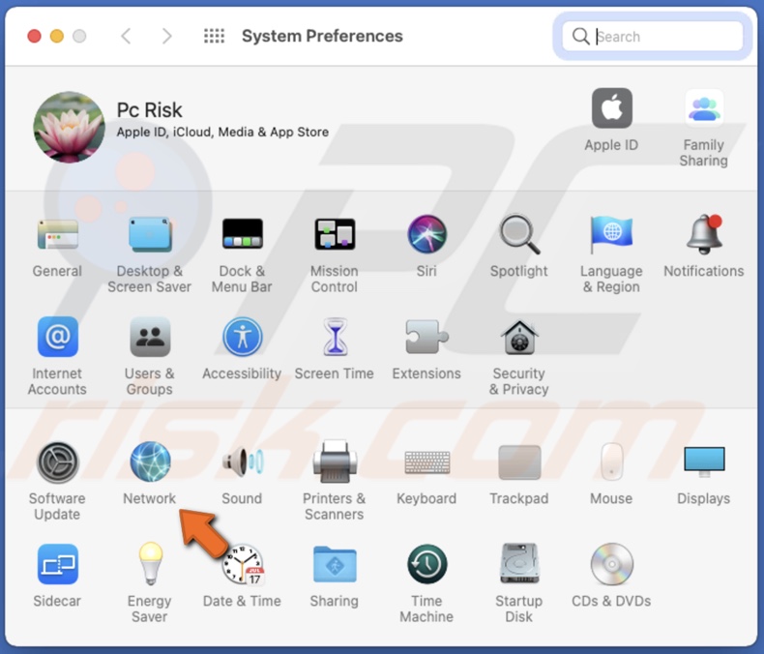Screen dimensions: 764x654
Task: Close the System Preferences window
Action: click(34, 36)
